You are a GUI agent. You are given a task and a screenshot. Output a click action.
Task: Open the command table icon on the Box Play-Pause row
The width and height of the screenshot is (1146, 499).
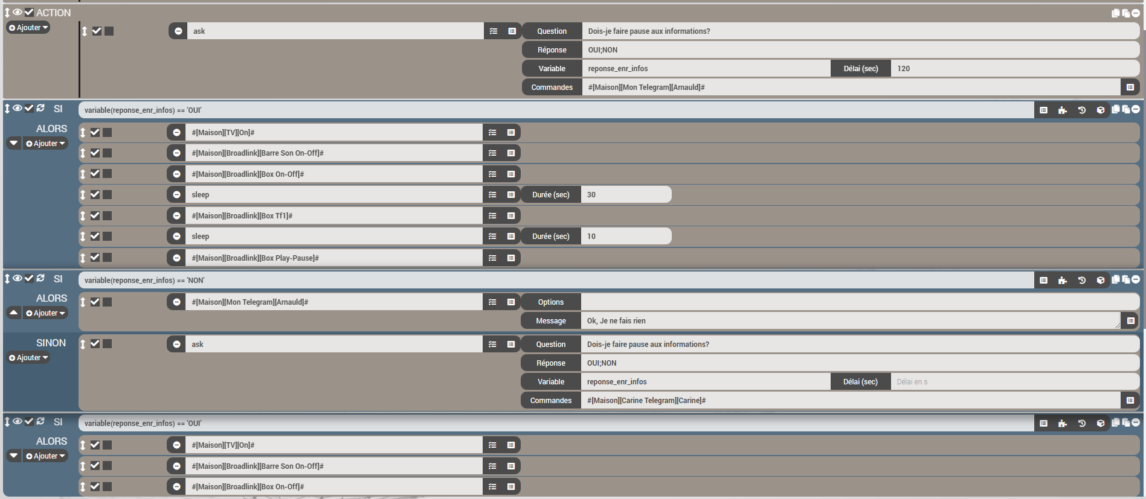pyautogui.click(x=511, y=258)
